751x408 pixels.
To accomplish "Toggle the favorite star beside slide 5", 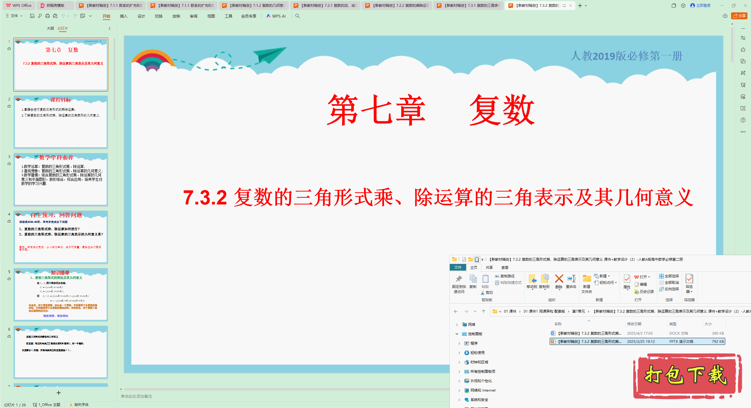I will pyautogui.click(x=9, y=278).
